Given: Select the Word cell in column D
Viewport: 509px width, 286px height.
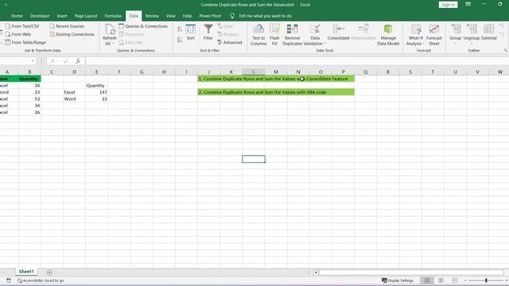Looking at the screenshot, I should tap(74, 99).
